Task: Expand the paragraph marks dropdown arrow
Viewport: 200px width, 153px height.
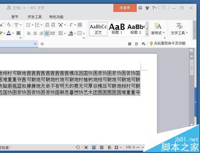Action: click(x=75, y=25)
